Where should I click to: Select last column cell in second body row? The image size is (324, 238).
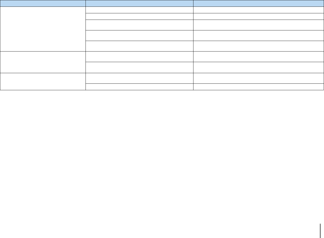[258, 16]
